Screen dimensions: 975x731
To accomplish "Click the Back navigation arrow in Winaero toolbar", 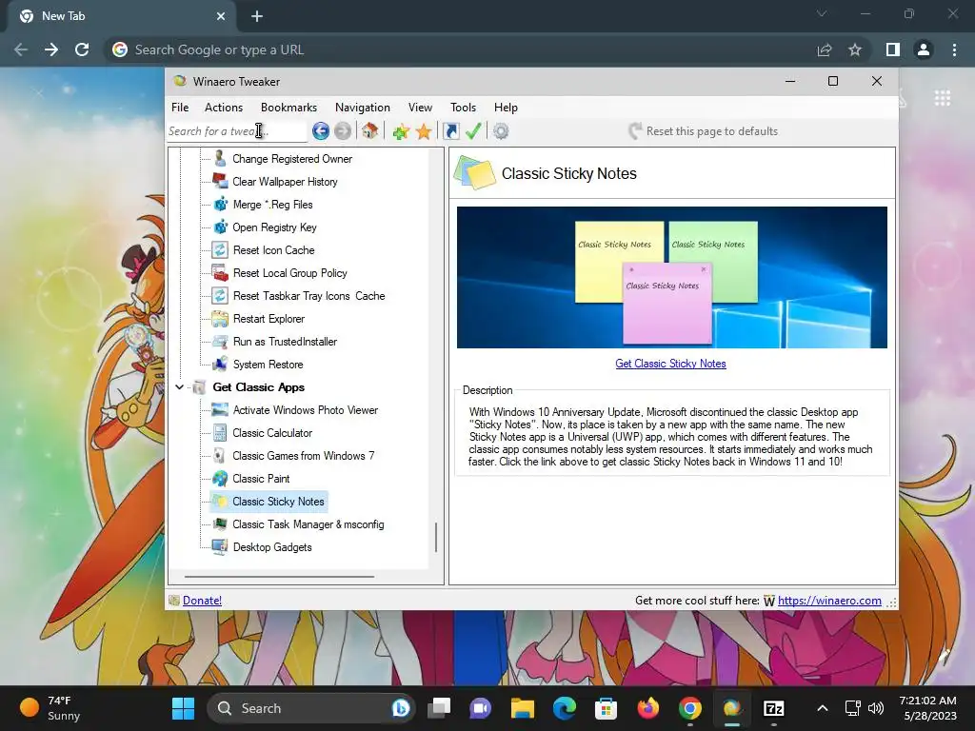I will tap(320, 131).
